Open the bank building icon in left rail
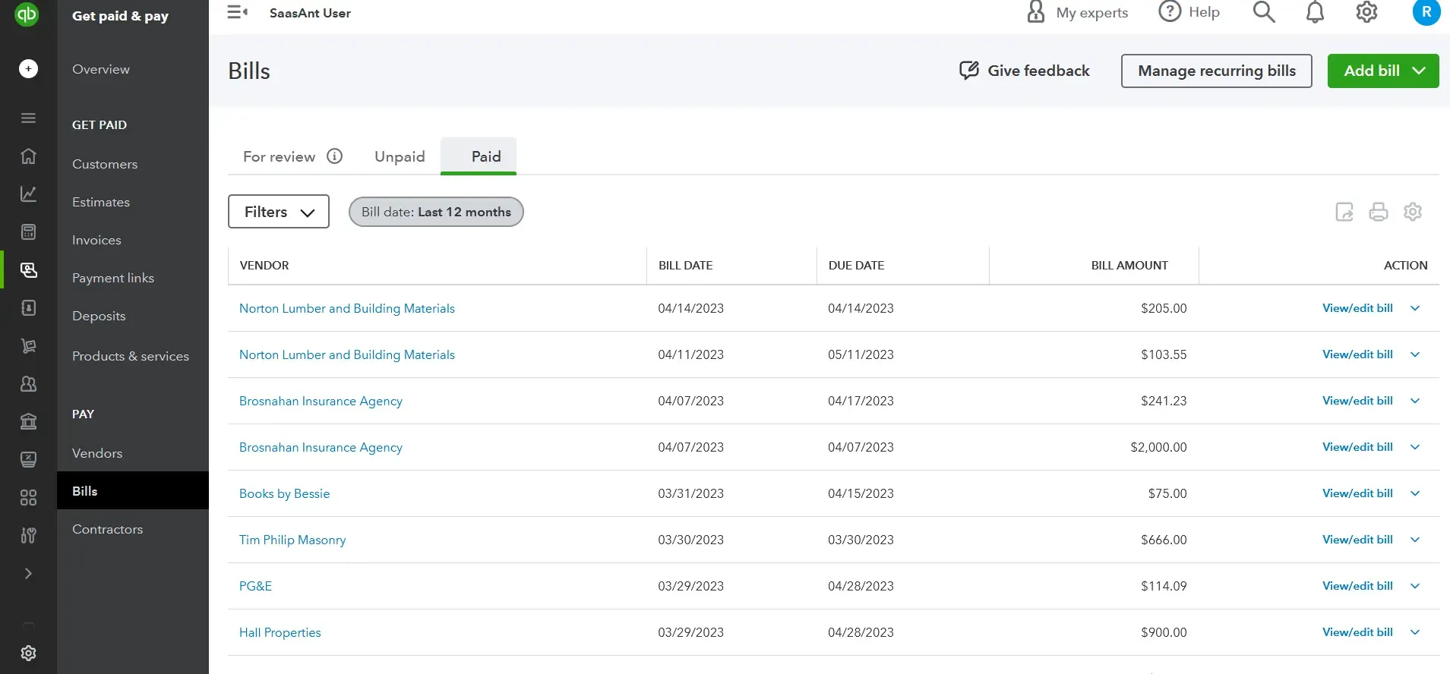This screenshot has height=674, width=1450. pyautogui.click(x=28, y=422)
